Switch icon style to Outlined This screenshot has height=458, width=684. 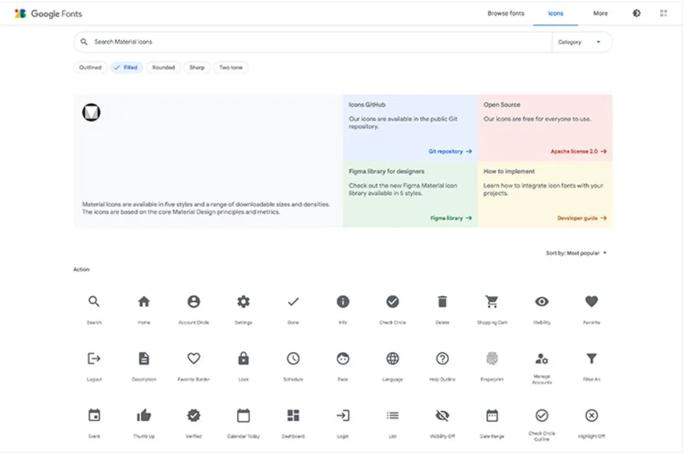pyautogui.click(x=90, y=68)
